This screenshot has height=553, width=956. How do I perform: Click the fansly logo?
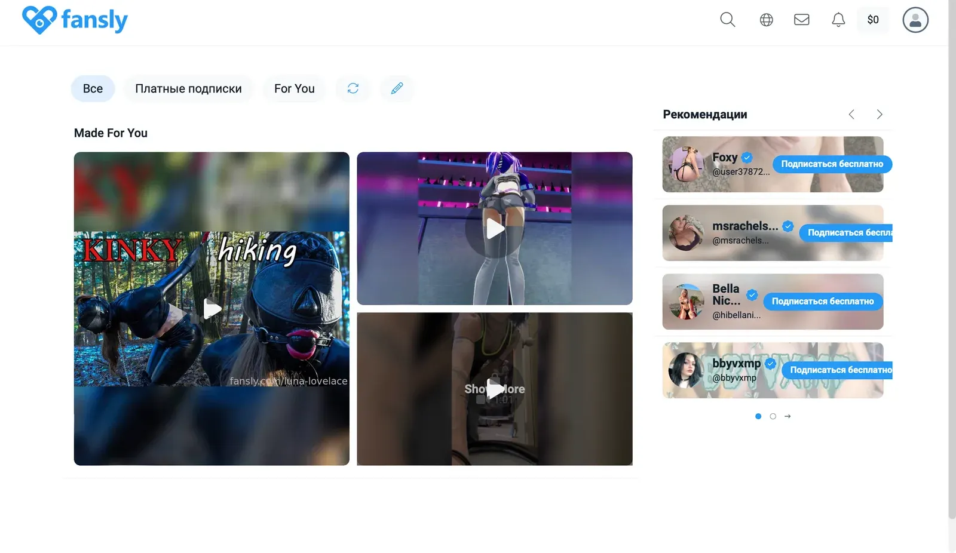(x=75, y=20)
